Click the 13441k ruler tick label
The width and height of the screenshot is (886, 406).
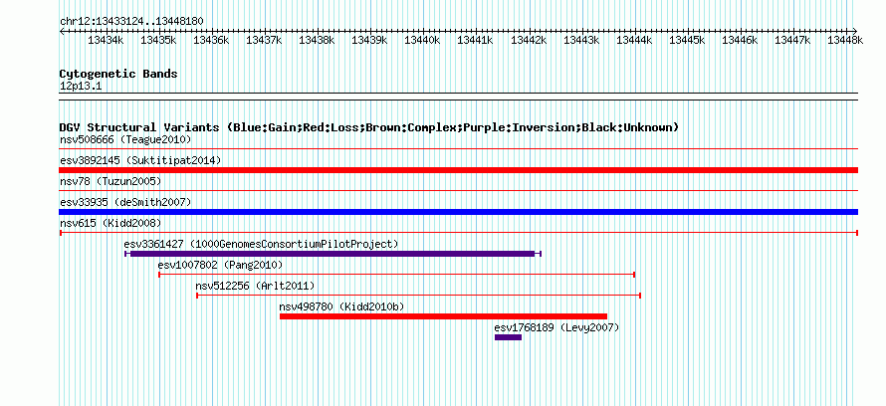tap(475, 40)
